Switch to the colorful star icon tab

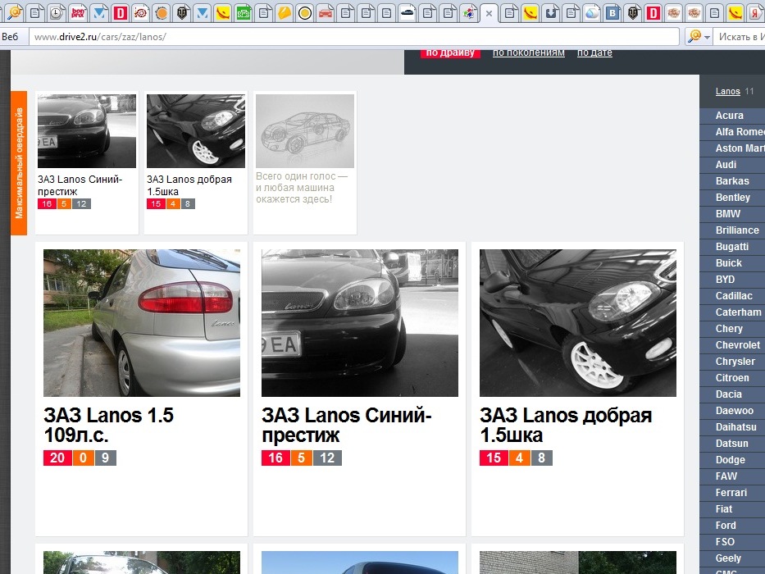[x=469, y=12]
